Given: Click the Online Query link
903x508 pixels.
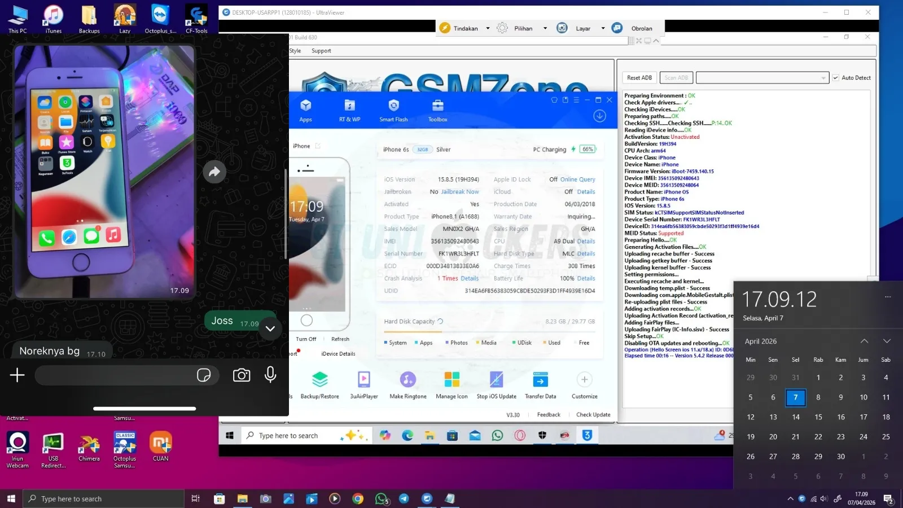Looking at the screenshot, I should click(x=577, y=179).
